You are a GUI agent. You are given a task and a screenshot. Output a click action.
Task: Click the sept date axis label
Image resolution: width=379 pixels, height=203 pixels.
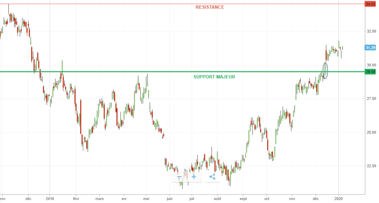pyautogui.click(x=243, y=199)
